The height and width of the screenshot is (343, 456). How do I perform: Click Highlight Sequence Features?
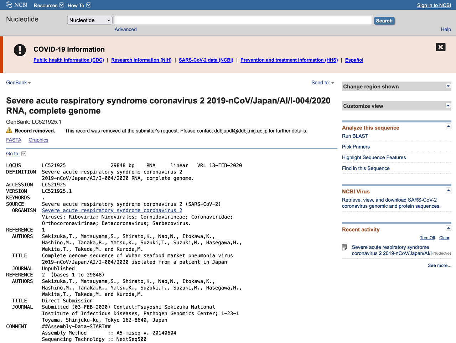[374, 157]
